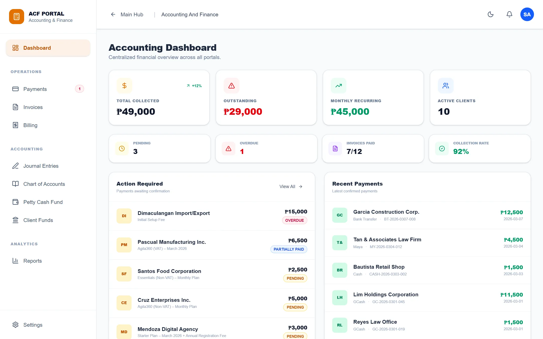Click the Reports bar chart icon
Viewport: 543px width, 339px height.
[15, 261]
